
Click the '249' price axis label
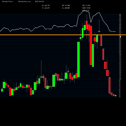120,41
